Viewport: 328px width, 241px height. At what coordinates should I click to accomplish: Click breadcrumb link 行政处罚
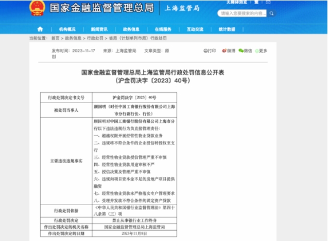coord(95,38)
